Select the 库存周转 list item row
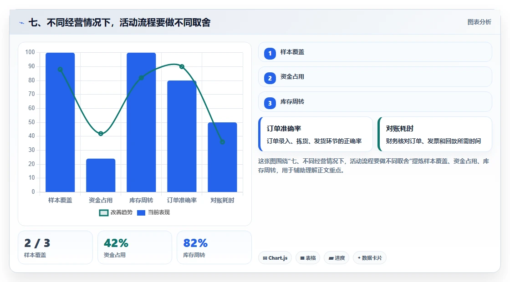This screenshot has height=282, width=510. pyautogui.click(x=375, y=102)
